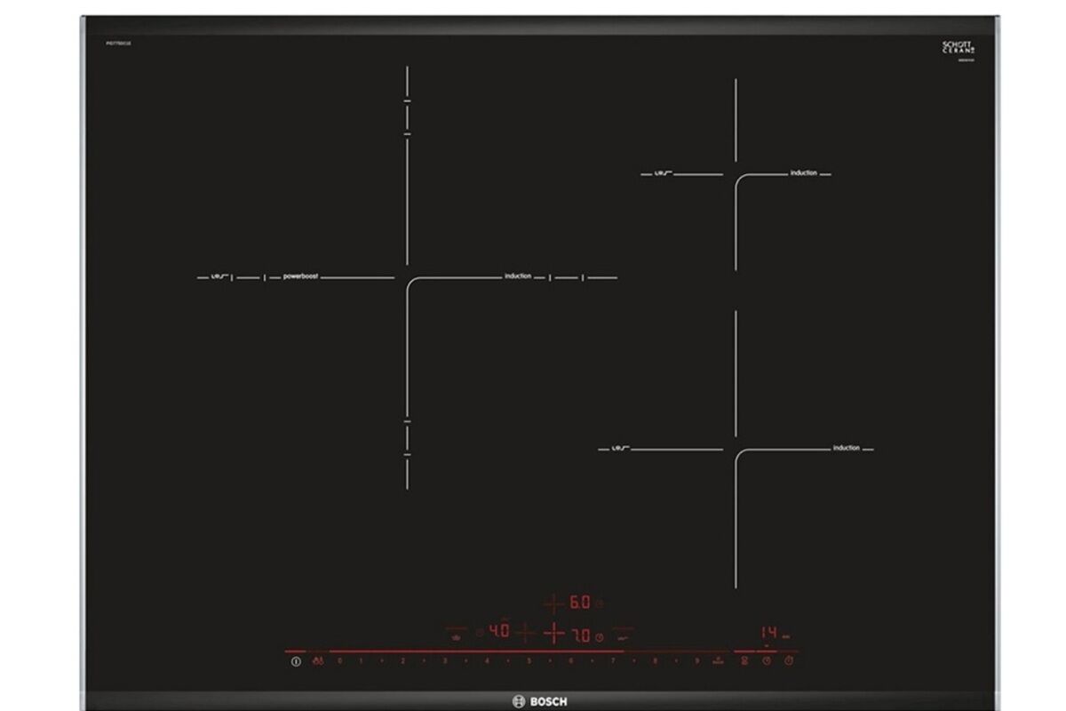The image size is (1066, 711).
Task: Tap the rightmost kitchen timer icon
Action: [x=789, y=661]
